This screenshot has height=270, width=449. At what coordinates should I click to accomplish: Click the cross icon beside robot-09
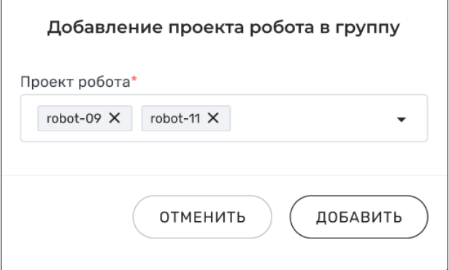click(x=115, y=117)
